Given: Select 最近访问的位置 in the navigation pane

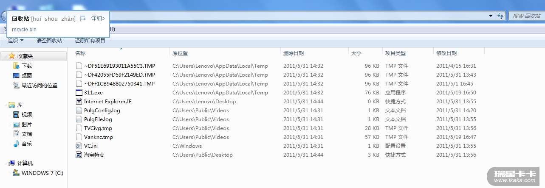Looking at the screenshot, I should pyautogui.click(x=40, y=85).
